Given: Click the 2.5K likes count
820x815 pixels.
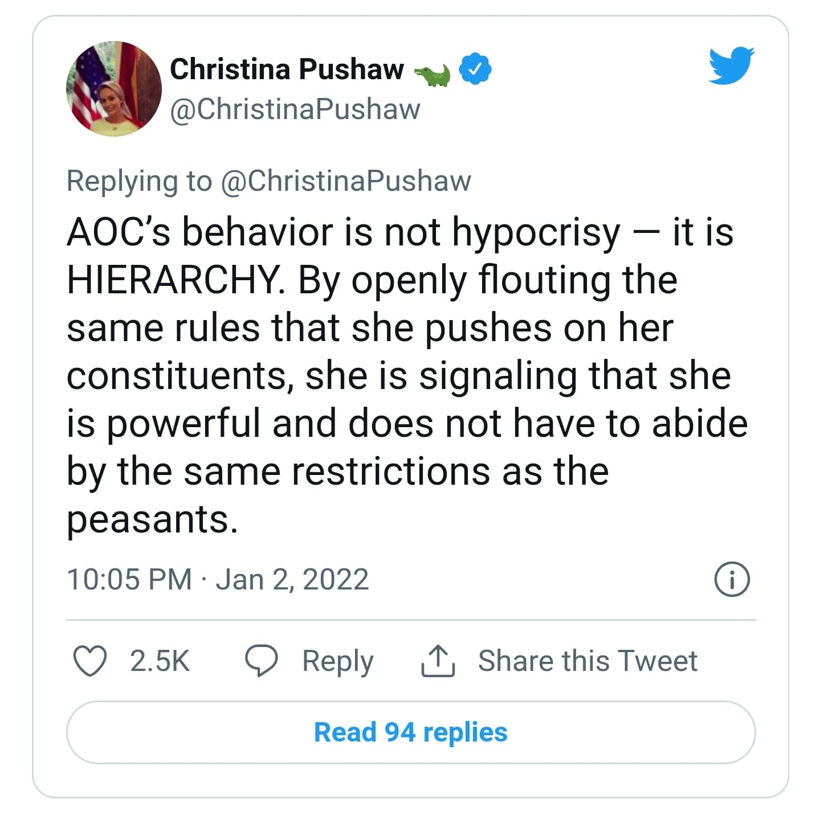Looking at the screenshot, I should (x=160, y=661).
